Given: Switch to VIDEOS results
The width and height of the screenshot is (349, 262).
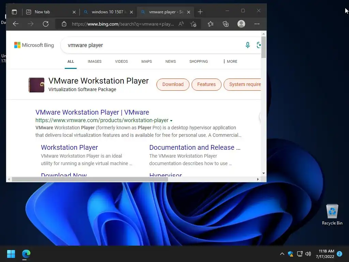Looking at the screenshot, I should coord(121,61).
